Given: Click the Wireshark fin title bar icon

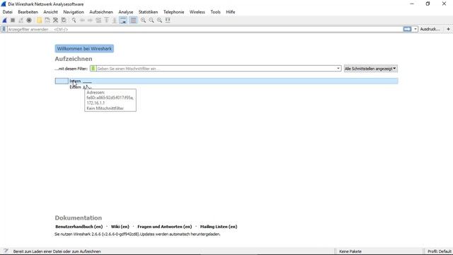Looking at the screenshot, I should [x=4, y=4].
